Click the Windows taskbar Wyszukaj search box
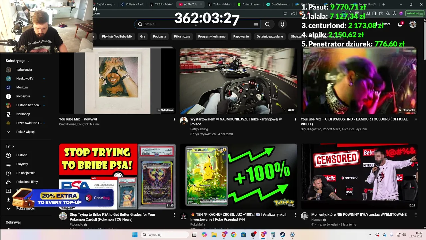This screenshot has height=240, width=426. coord(165,235)
